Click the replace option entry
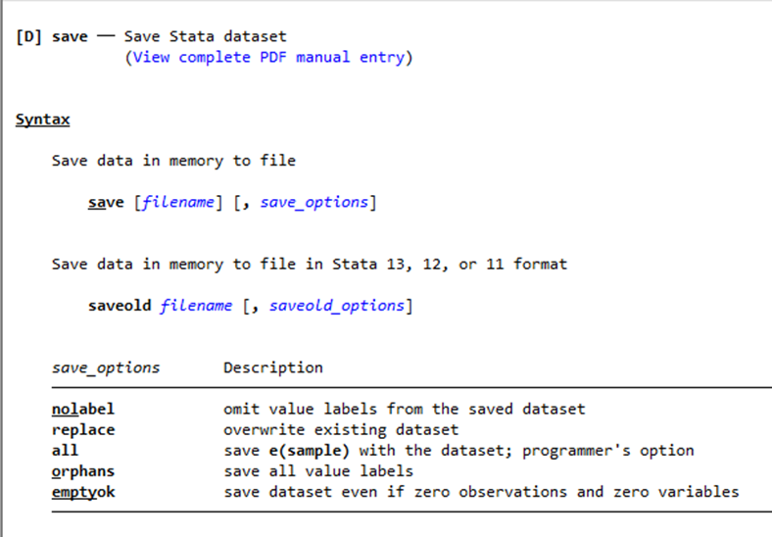This screenshot has height=537, width=772. click(x=82, y=429)
